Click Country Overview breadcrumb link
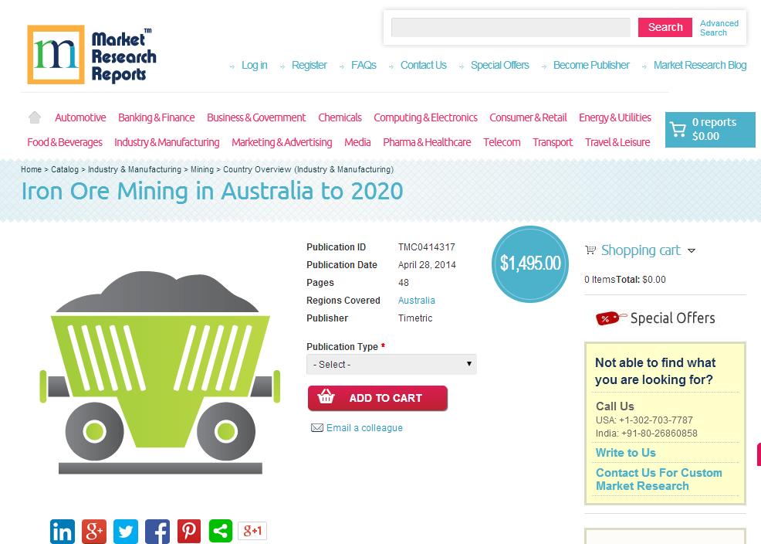Viewport: 761px width, 544px height. (308, 169)
